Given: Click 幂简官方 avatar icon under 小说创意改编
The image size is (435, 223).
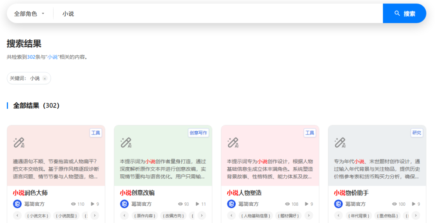Looking at the screenshot, I should [124, 204].
